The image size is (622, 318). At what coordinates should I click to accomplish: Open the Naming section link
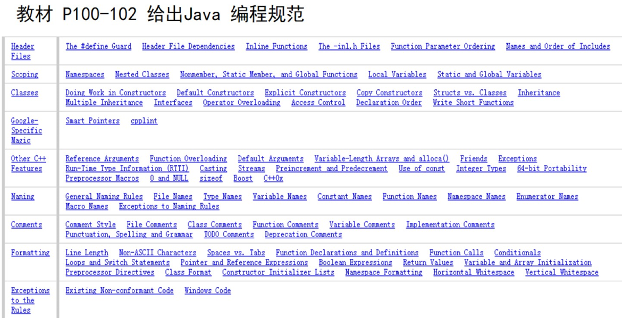point(23,197)
